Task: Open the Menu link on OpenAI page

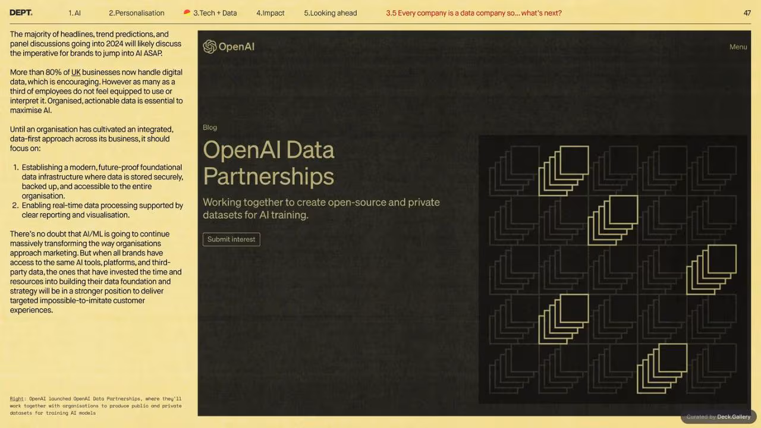Action: (738, 47)
